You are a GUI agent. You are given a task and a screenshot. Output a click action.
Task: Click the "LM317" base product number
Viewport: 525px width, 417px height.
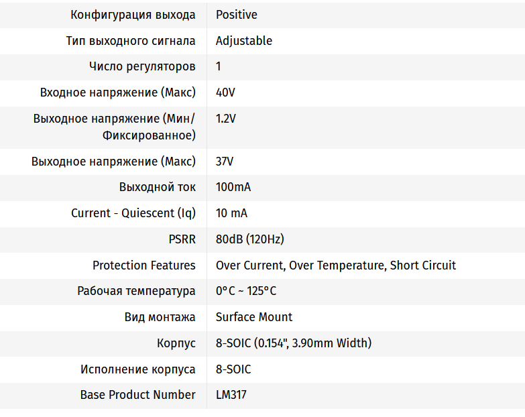(x=231, y=395)
